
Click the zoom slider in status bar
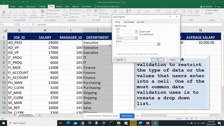[208, 119]
